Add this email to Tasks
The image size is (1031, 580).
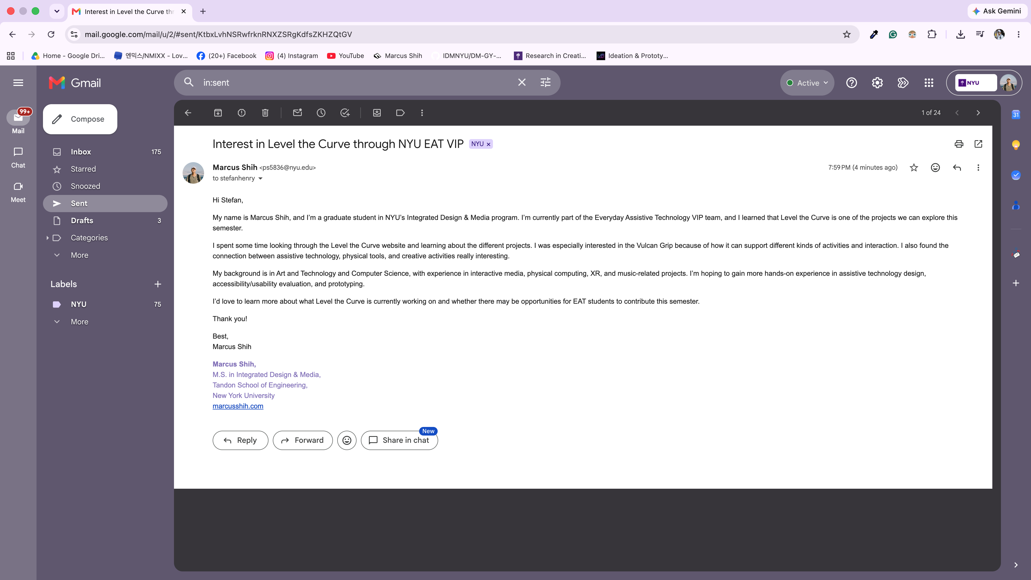tap(345, 113)
